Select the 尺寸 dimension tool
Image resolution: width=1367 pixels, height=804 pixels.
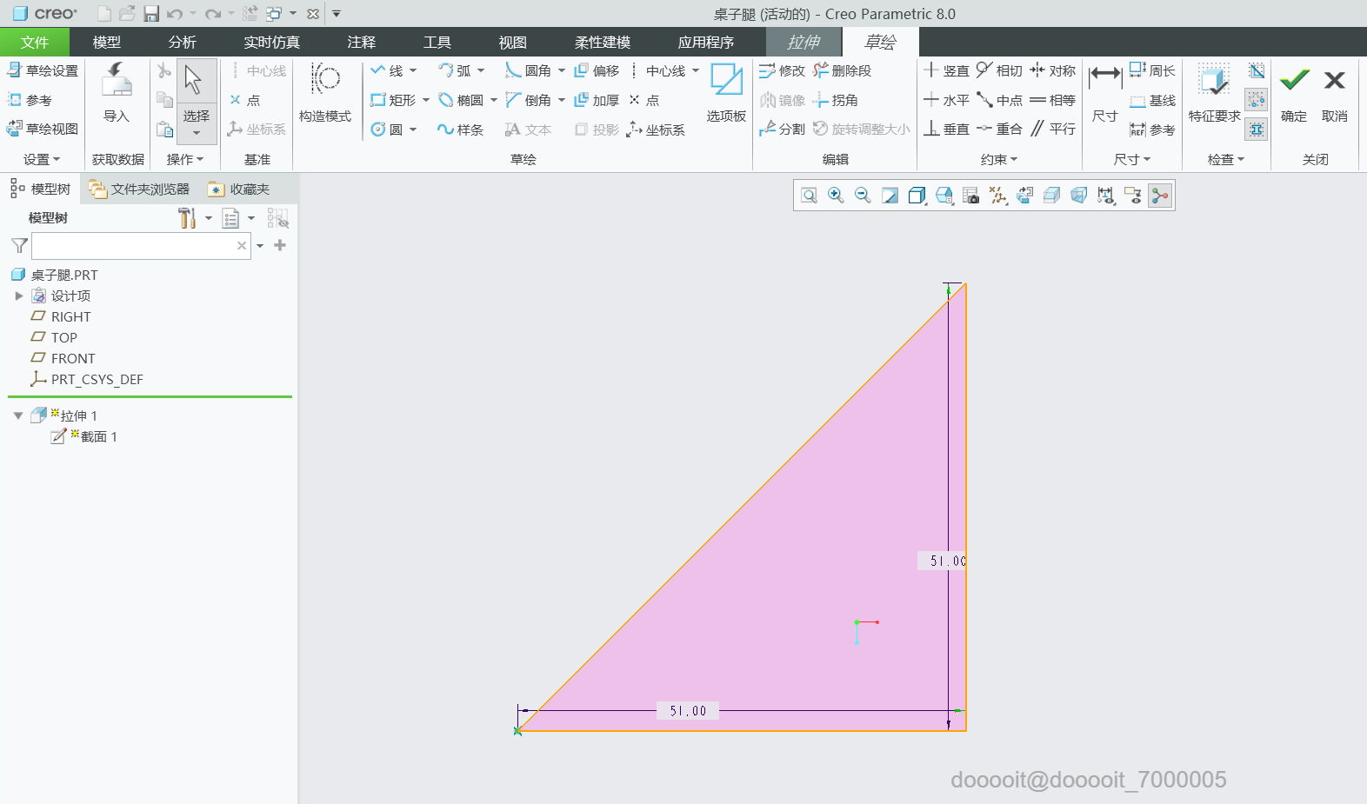click(x=1105, y=92)
